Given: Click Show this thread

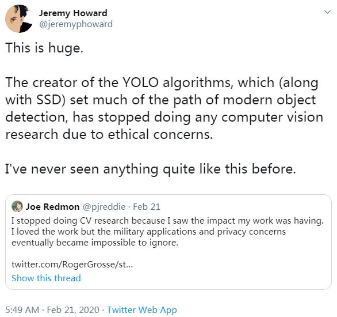Looking at the screenshot, I should (46, 278).
